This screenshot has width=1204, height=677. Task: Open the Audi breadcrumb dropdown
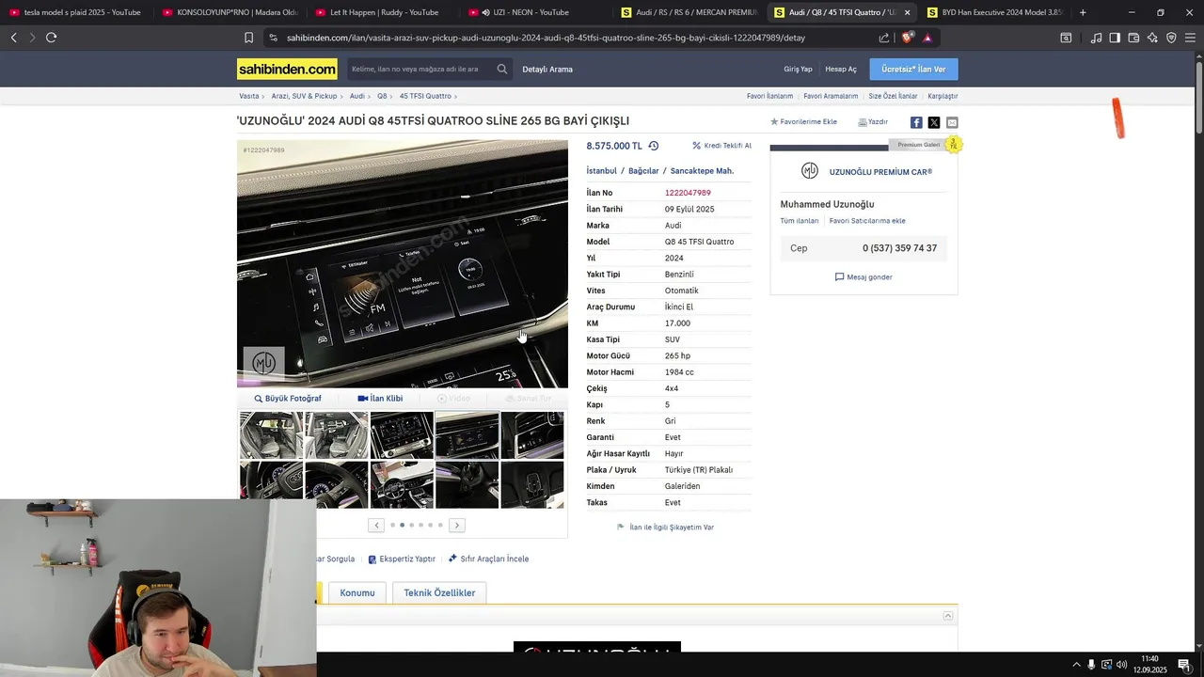(357, 96)
